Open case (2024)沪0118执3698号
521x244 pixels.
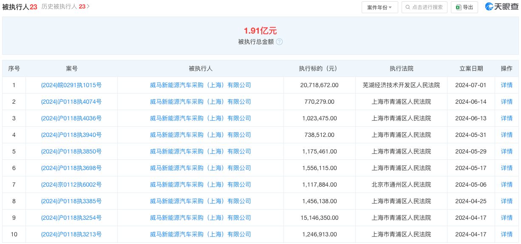point(71,168)
